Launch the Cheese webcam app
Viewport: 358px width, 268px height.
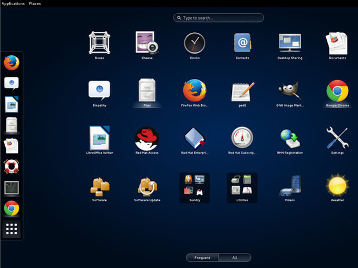pos(146,43)
